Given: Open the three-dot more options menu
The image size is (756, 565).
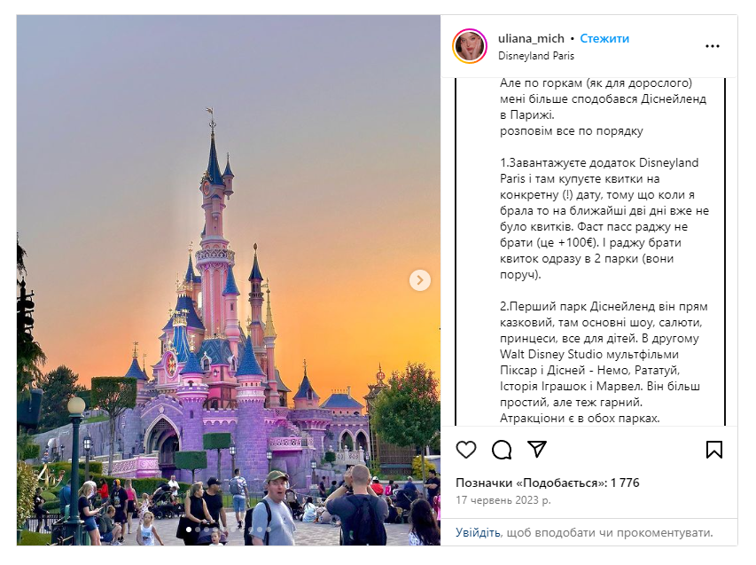Looking at the screenshot, I should click(712, 46).
